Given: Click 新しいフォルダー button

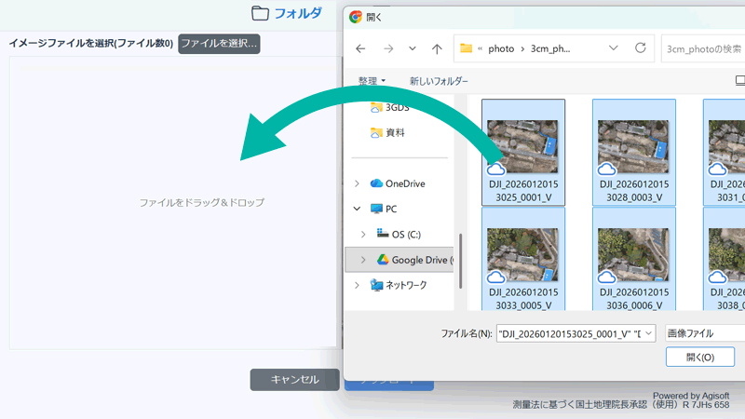Looking at the screenshot, I should (x=439, y=81).
